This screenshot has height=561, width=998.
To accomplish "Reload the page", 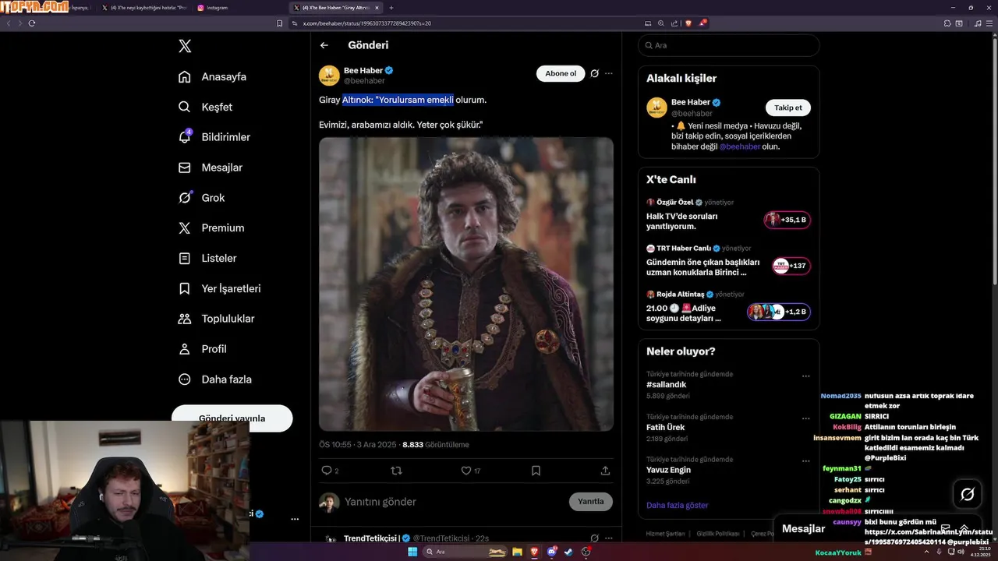I will click(x=32, y=23).
